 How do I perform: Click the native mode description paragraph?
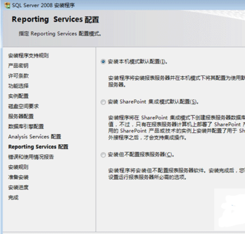(x=176, y=81)
